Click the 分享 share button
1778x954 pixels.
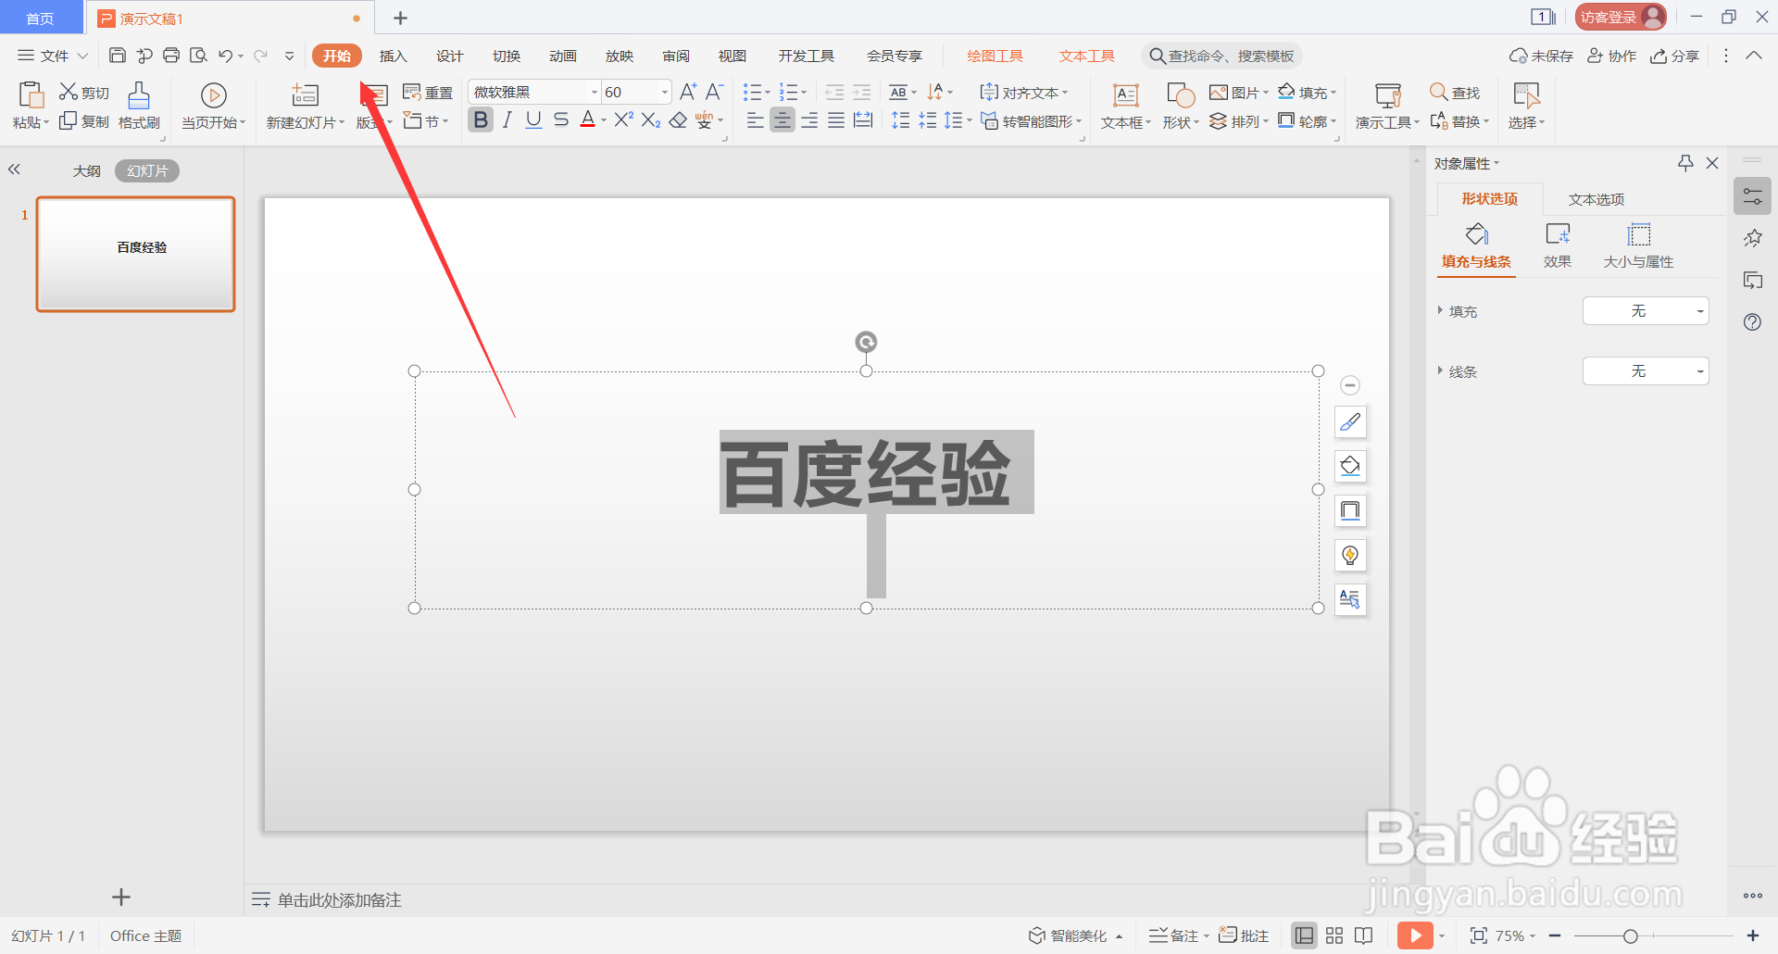1676,55
